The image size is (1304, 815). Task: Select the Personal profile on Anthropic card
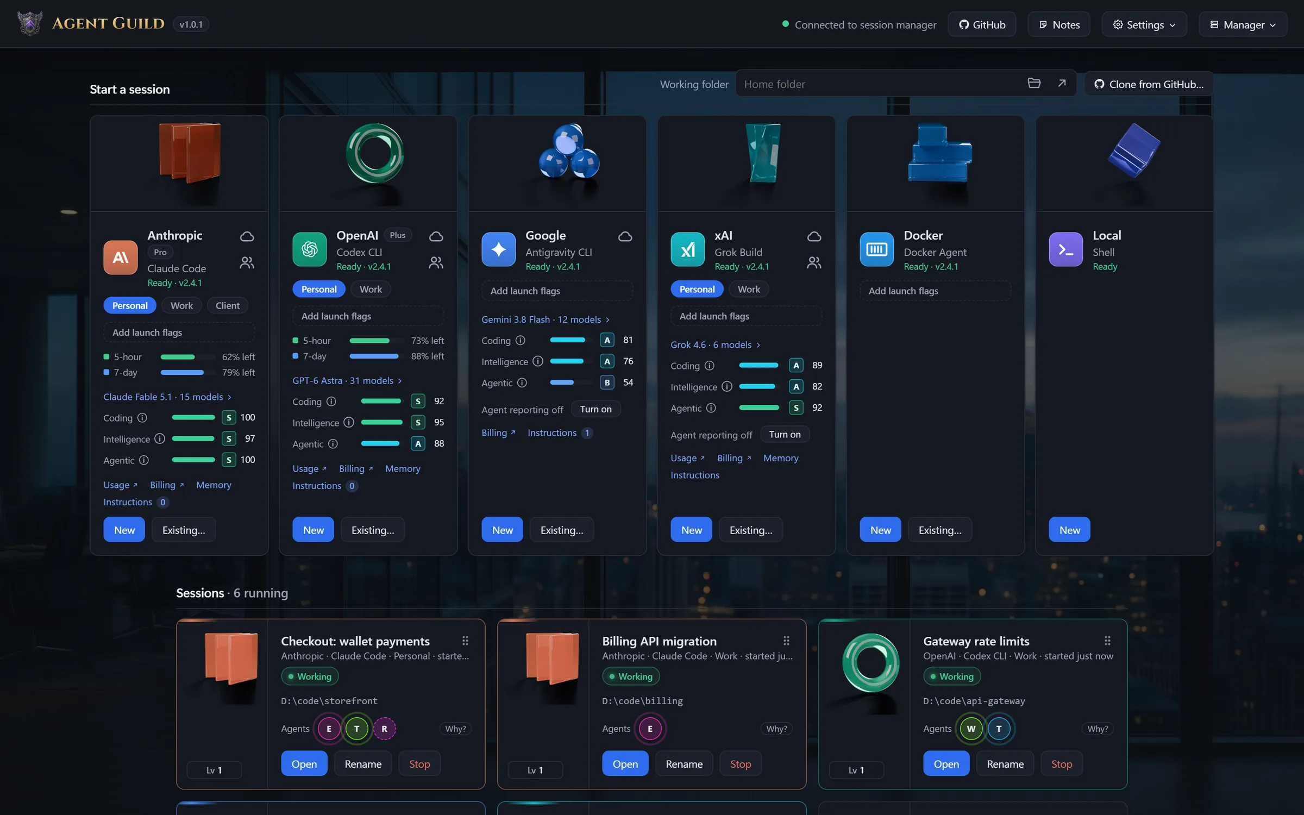coord(130,305)
